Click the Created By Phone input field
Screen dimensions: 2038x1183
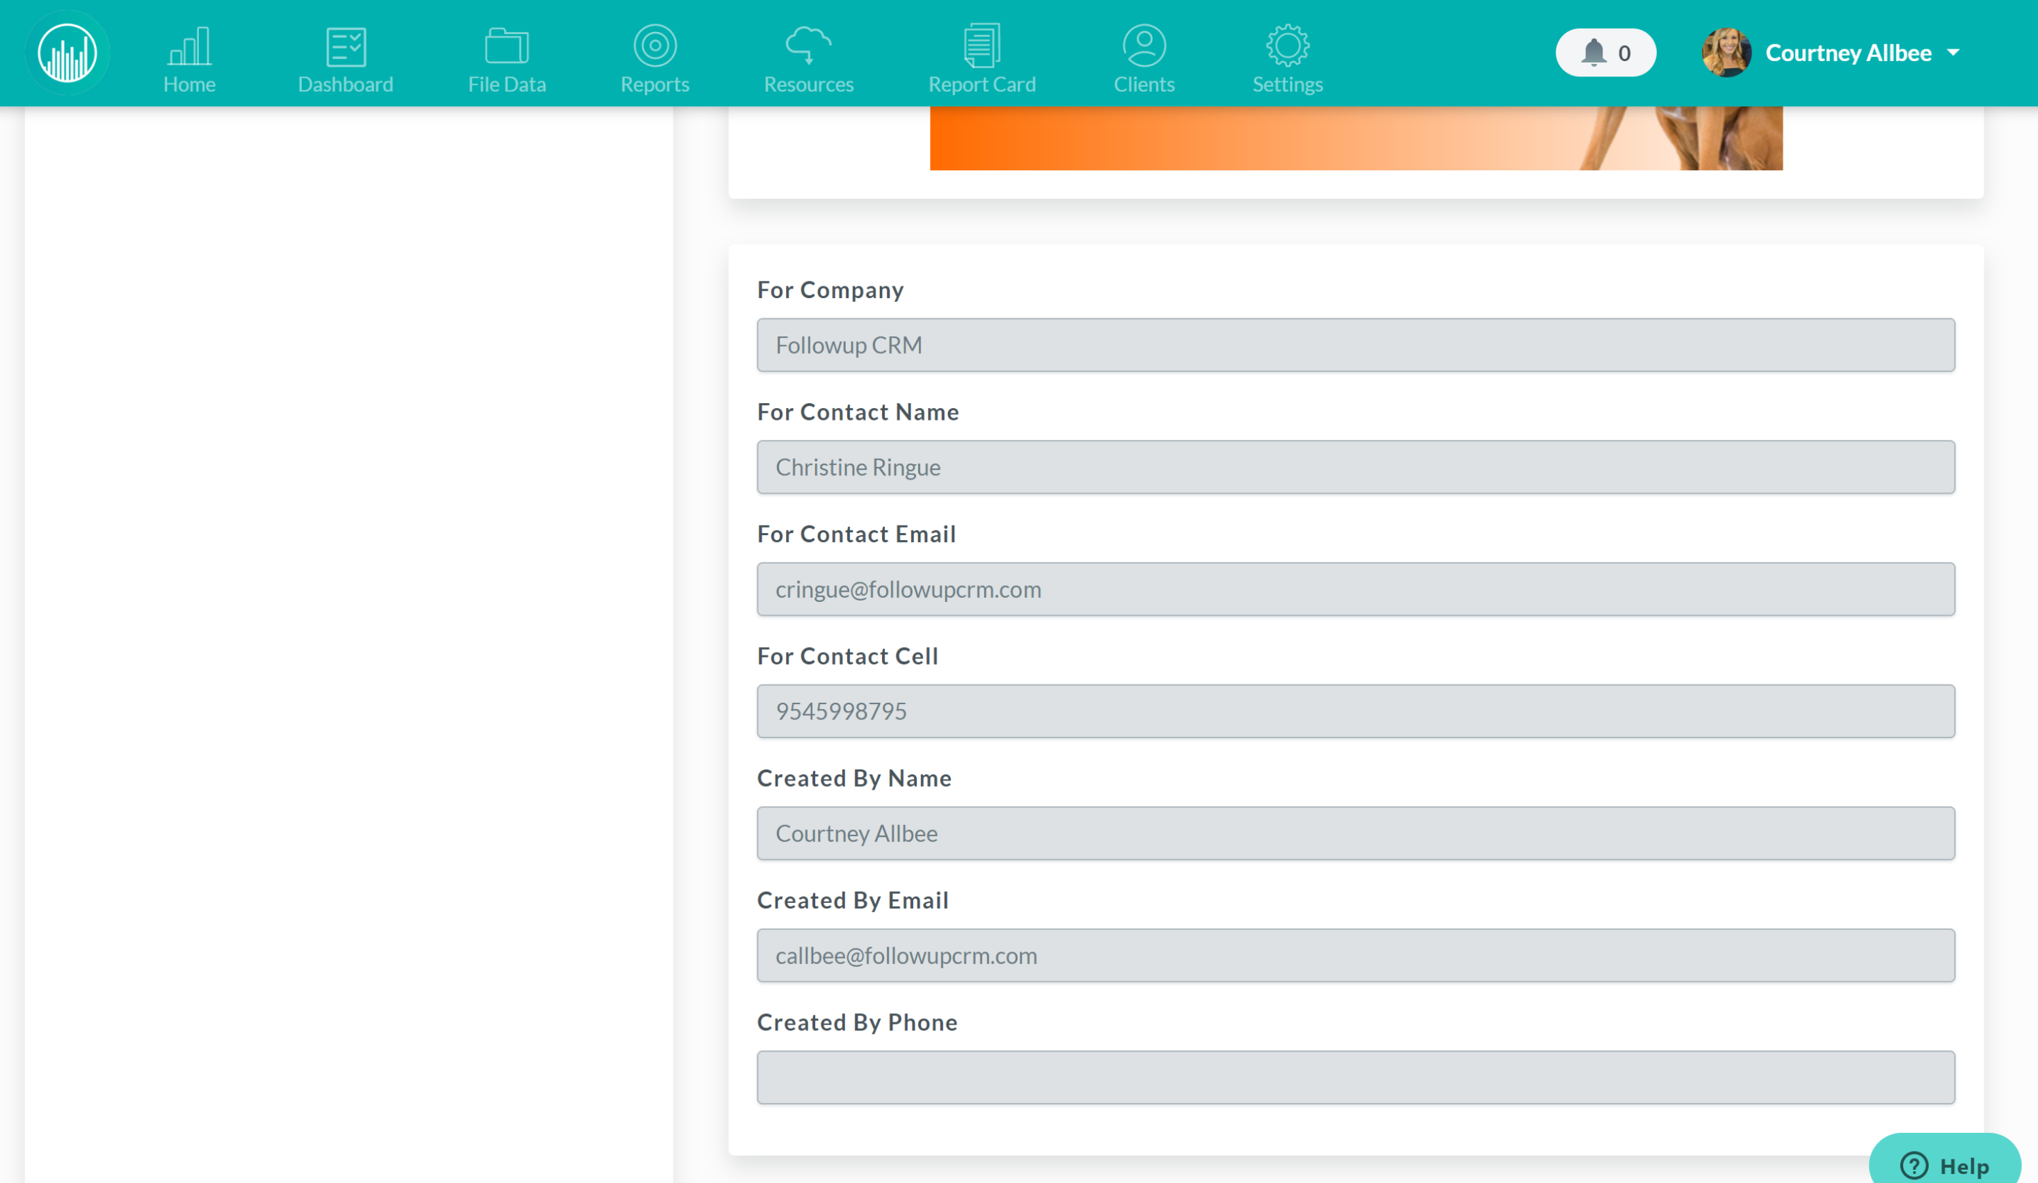(x=1356, y=1077)
